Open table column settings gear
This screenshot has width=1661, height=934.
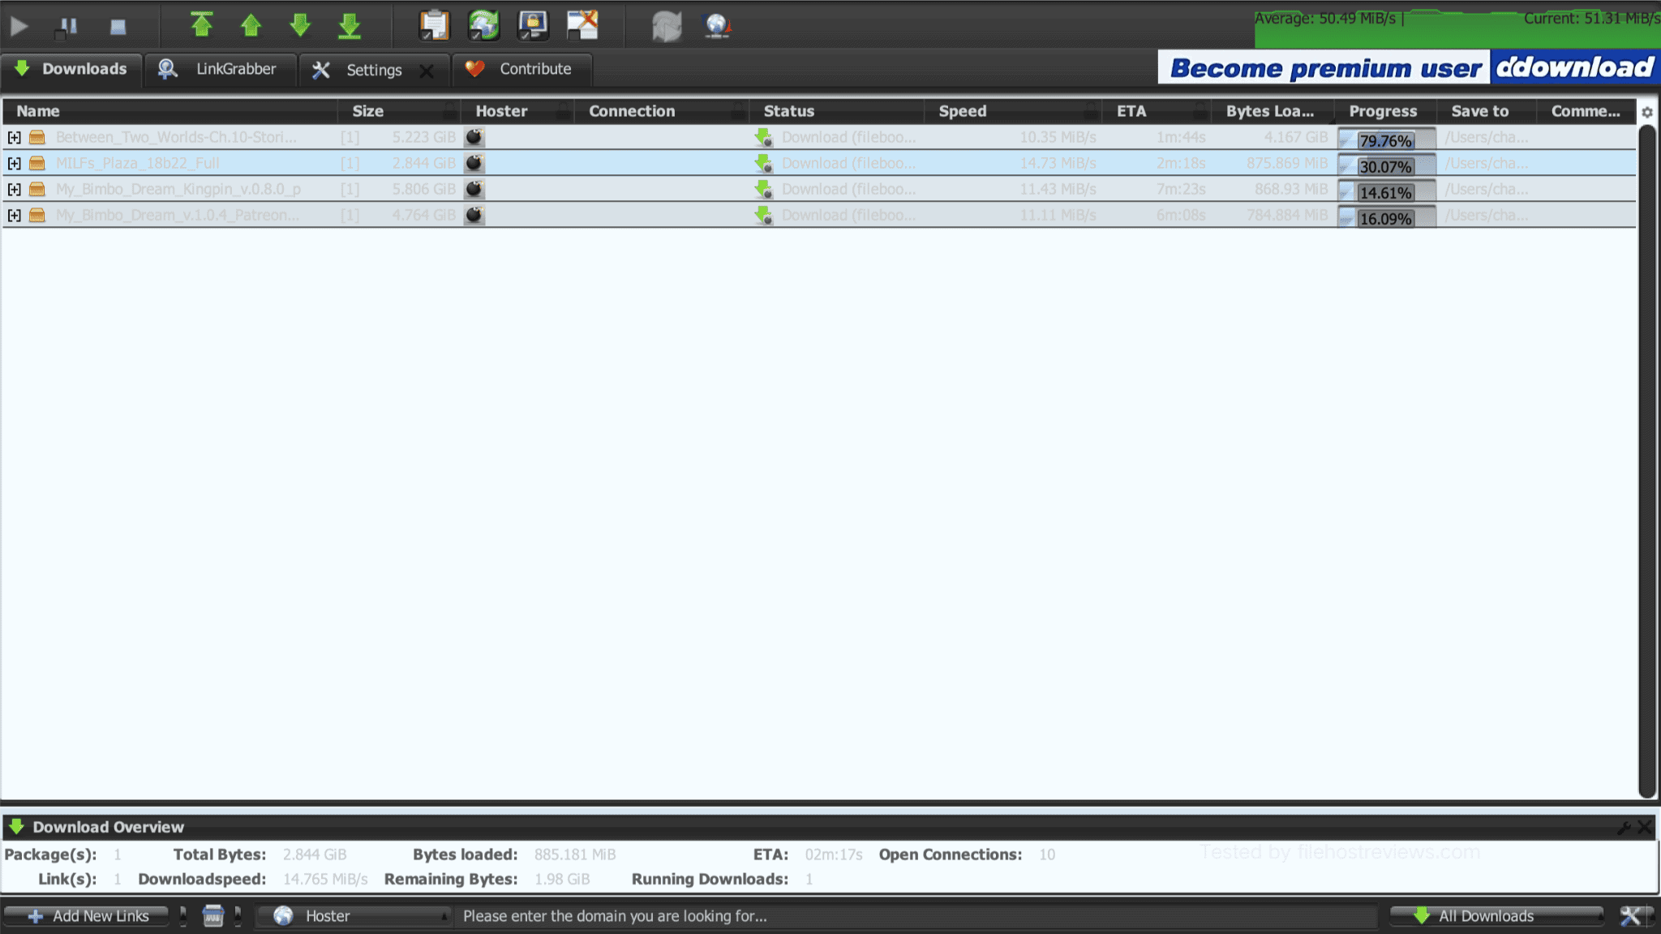pos(1647,113)
